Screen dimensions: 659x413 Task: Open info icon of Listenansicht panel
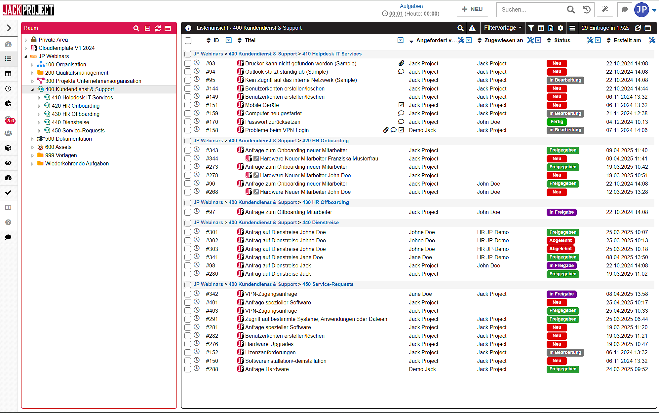tap(188, 28)
